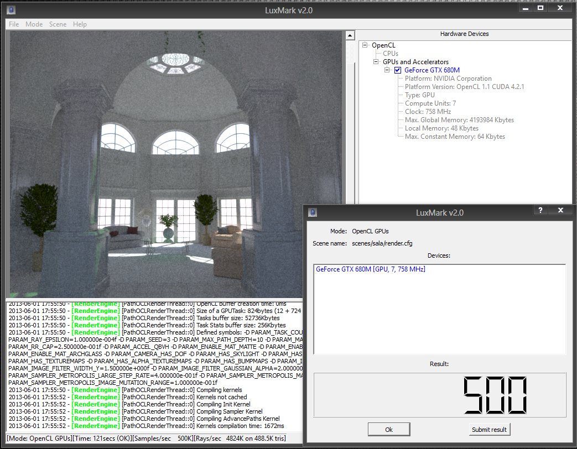Click 'Max. Constant Memory: 64 Kbytes' row
Image resolution: width=577 pixels, height=449 pixels.
[455, 137]
